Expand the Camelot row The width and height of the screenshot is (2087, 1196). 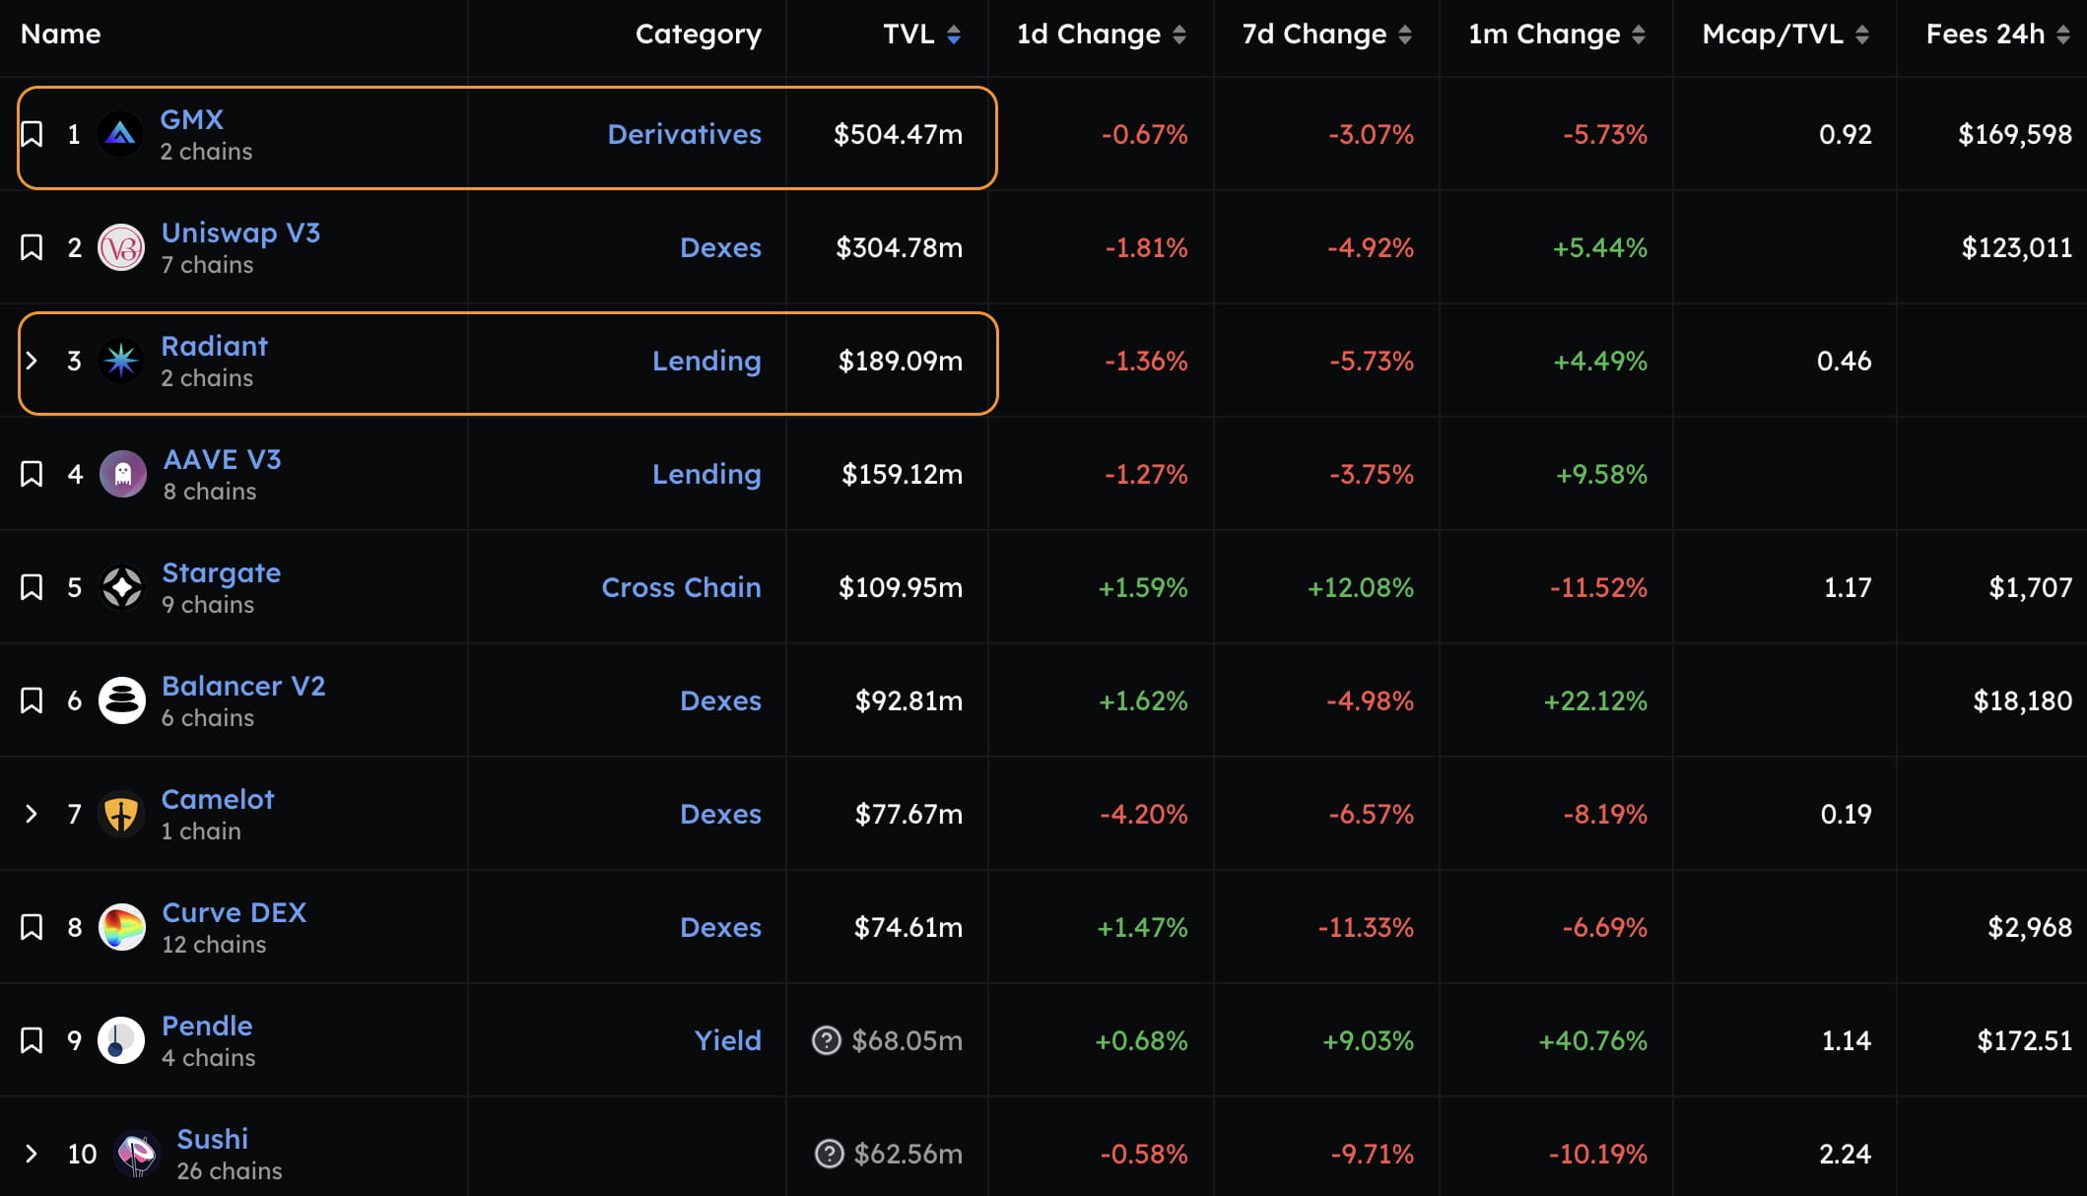point(32,814)
